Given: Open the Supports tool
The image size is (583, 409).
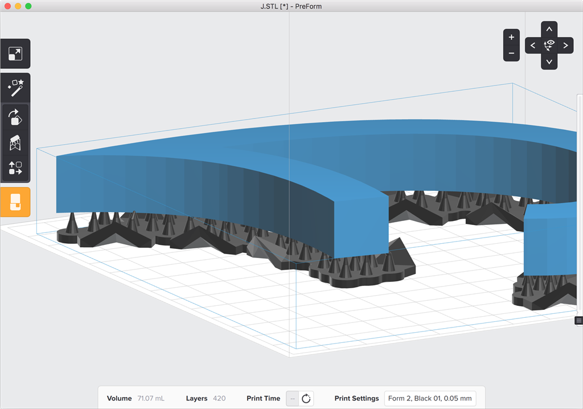Looking at the screenshot, I should 15,143.
